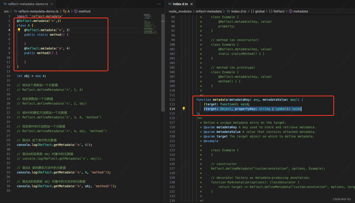Click '(target: Function): void;' on line 113

227,104
